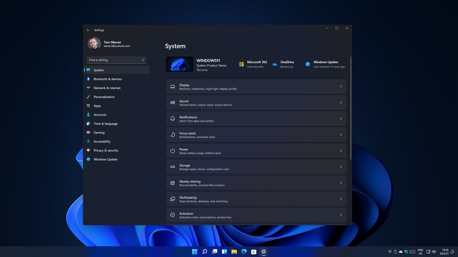The width and height of the screenshot is (458, 257).
Task: Open Microsoft Store from the taskbar
Action: [x=254, y=252]
